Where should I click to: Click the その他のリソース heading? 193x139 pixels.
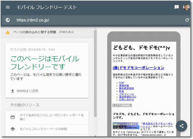point(25,105)
